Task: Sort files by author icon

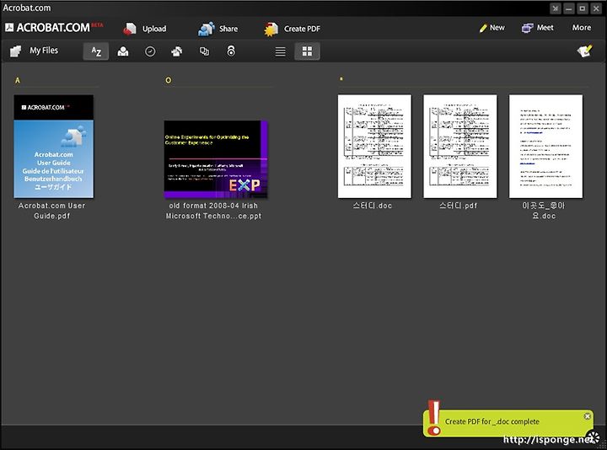Action: 123,51
